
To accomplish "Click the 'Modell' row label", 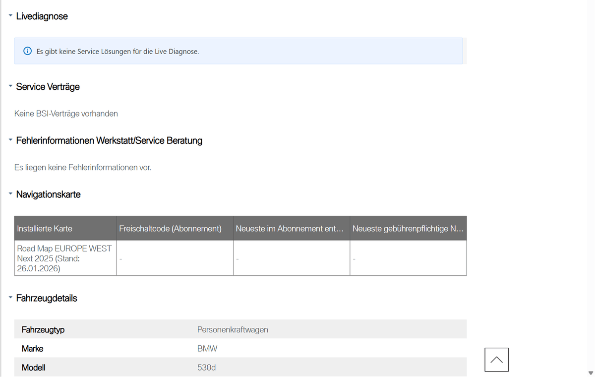I will pyautogui.click(x=34, y=368).
